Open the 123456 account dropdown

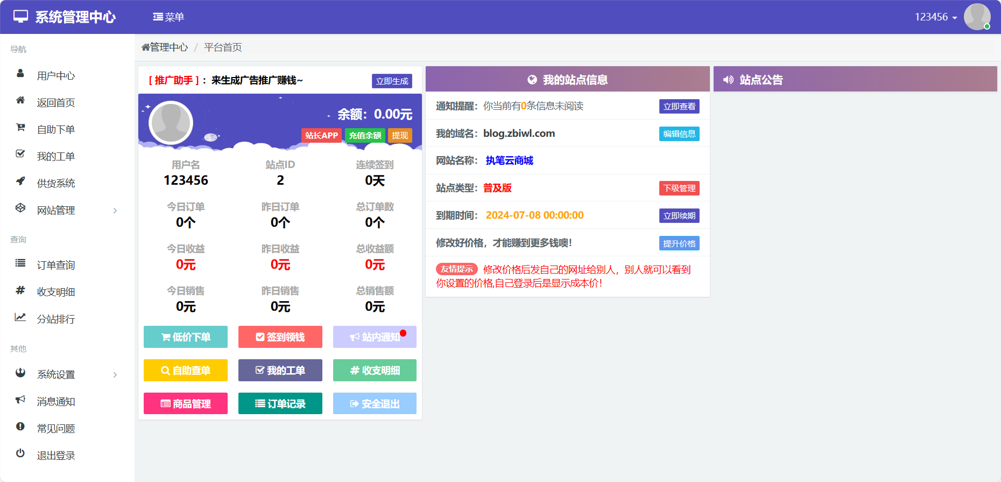pyautogui.click(x=935, y=17)
